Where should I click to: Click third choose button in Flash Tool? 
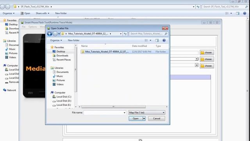coord(207,66)
